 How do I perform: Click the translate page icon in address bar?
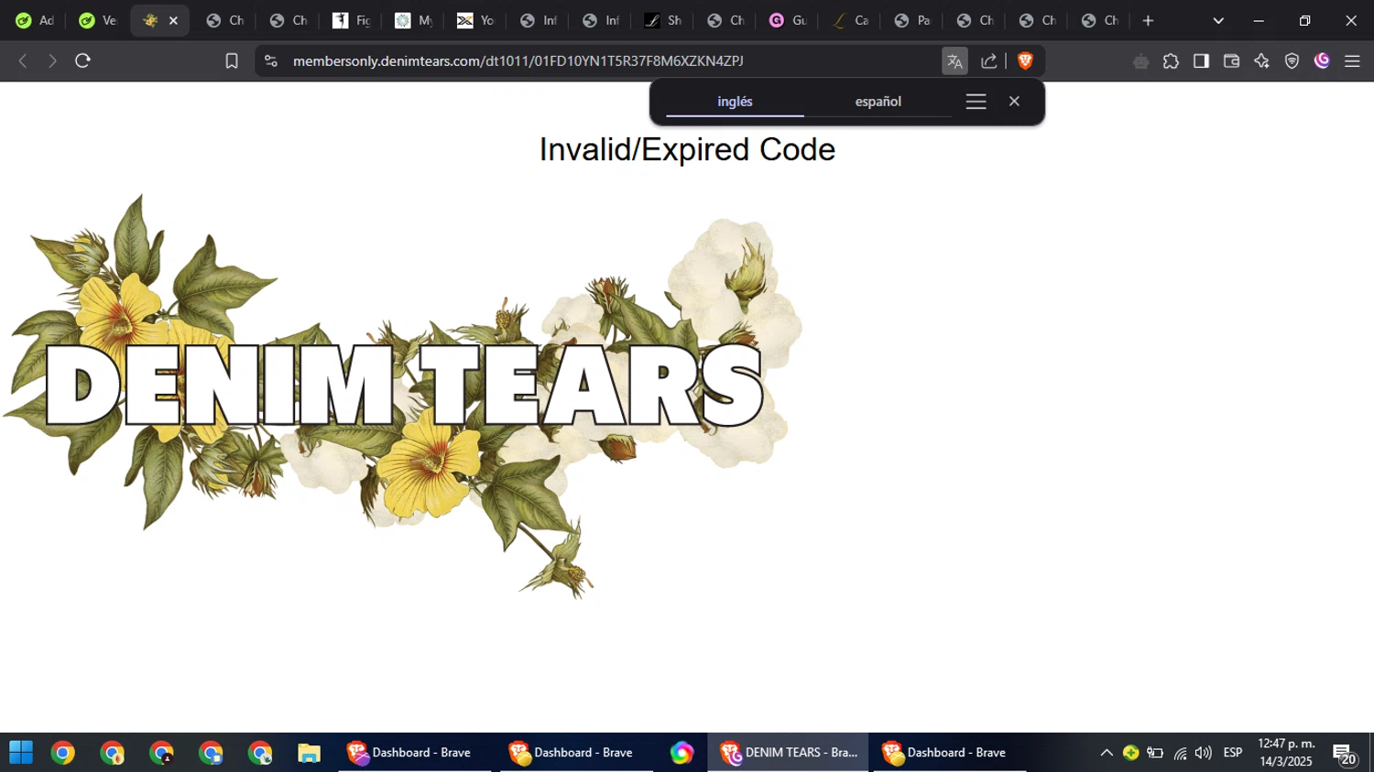tap(954, 61)
